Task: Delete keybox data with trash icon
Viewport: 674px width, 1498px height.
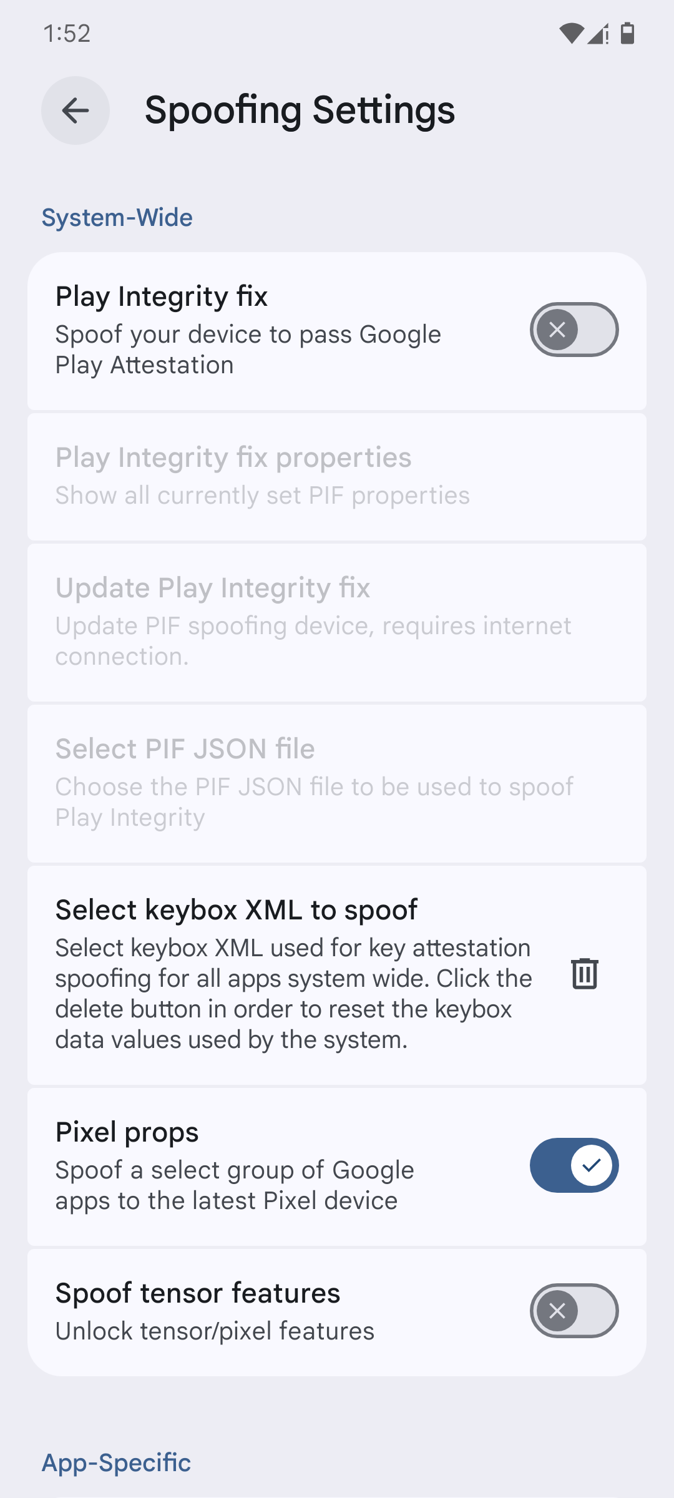Action: coord(585,974)
